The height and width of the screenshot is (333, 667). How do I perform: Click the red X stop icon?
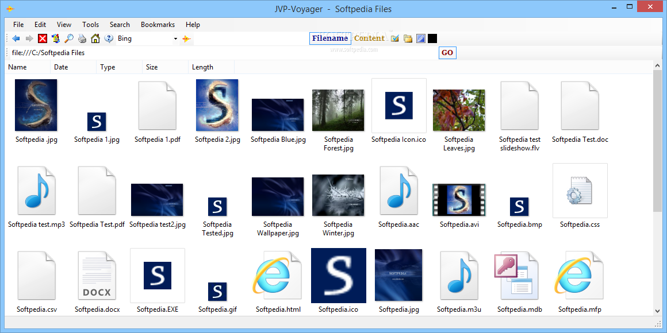pyautogui.click(x=43, y=38)
